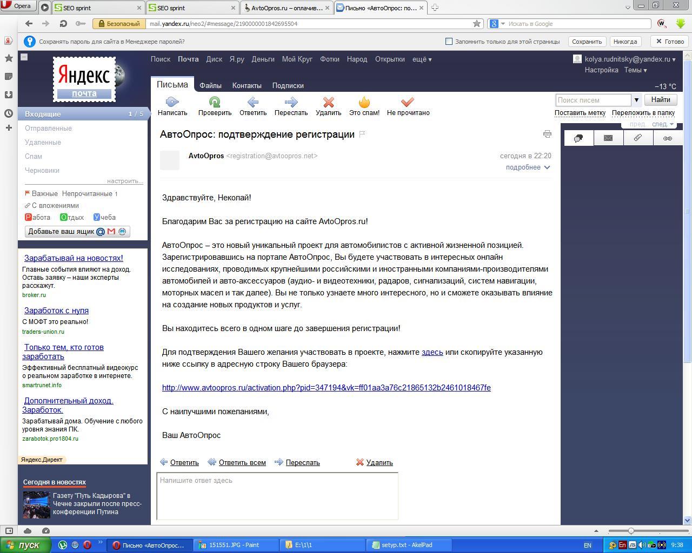Open the Темы themes dropdown
The image size is (692, 553).
point(635,70)
